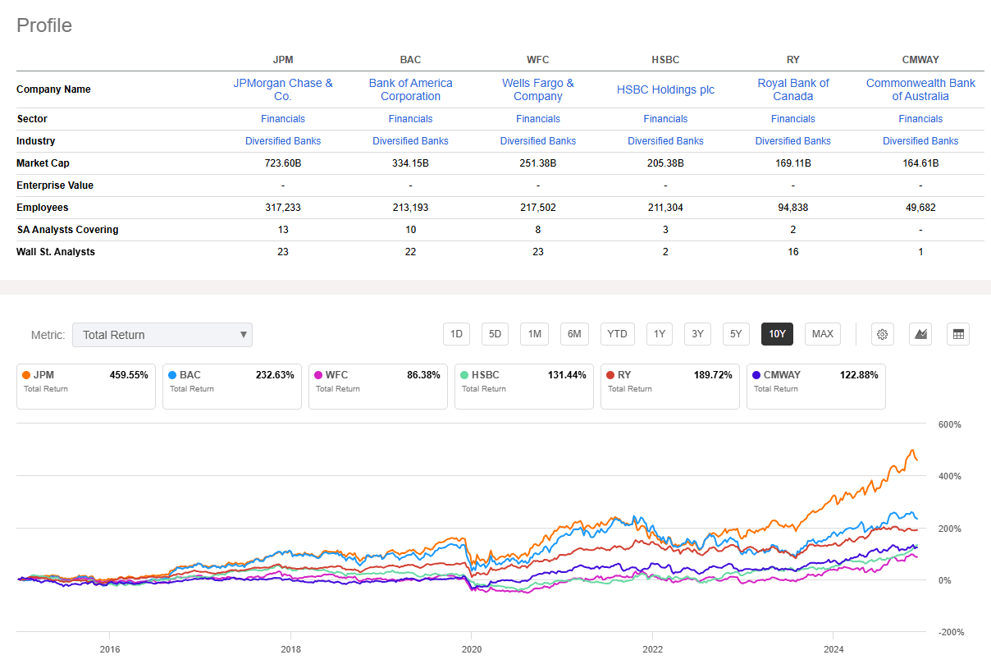Image resolution: width=991 pixels, height=664 pixels.
Task: Toggle JPM series visibility in the legend
Action: tap(85, 382)
